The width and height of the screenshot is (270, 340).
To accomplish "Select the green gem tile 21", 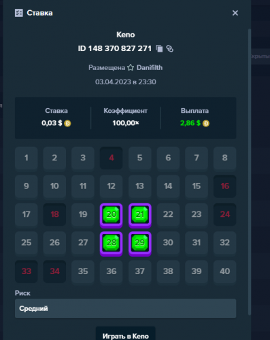I will (140, 215).
